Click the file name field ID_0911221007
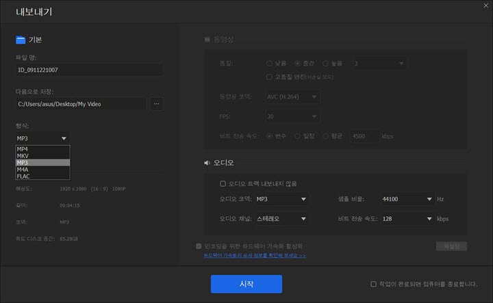Viewport: 493px width, 303px height. [89, 70]
